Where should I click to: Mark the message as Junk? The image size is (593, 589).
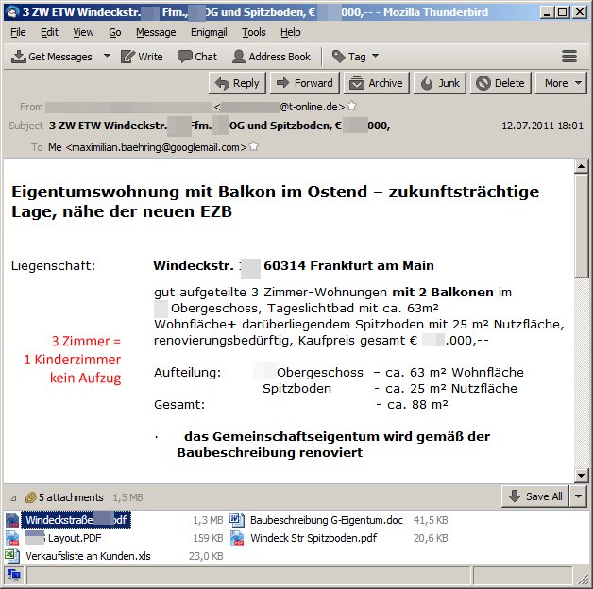coord(439,83)
